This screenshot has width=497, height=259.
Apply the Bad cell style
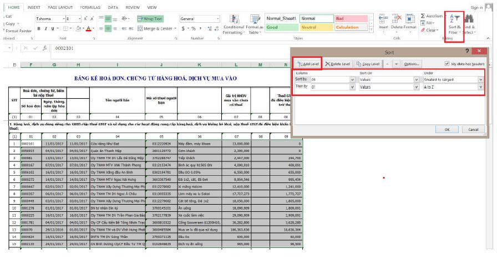click(x=351, y=18)
